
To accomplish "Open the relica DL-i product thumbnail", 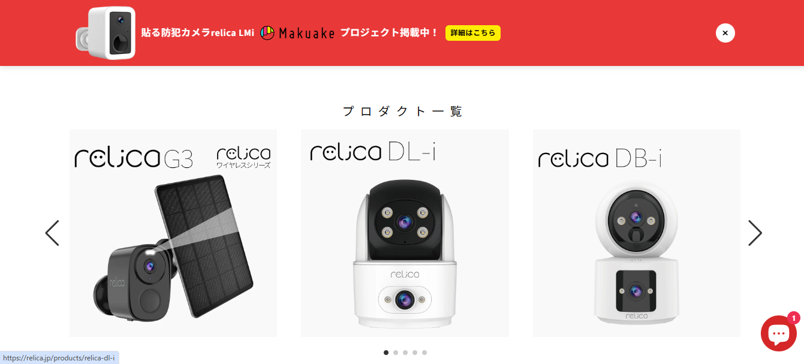I will pyautogui.click(x=405, y=233).
